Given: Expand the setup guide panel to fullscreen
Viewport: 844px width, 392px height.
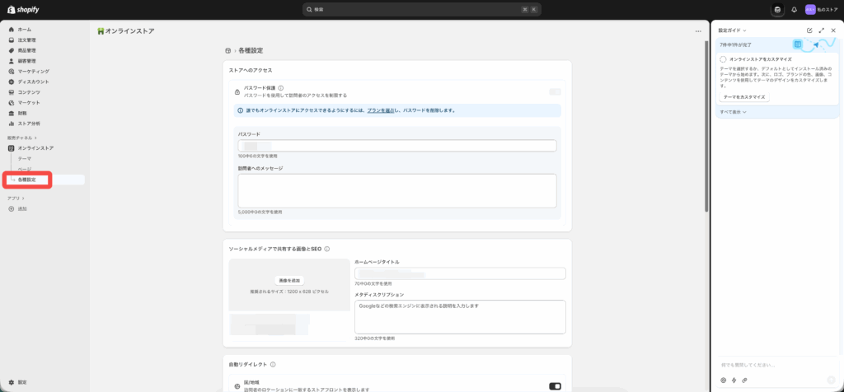Looking at the screenshot, I should pos(821,30).
